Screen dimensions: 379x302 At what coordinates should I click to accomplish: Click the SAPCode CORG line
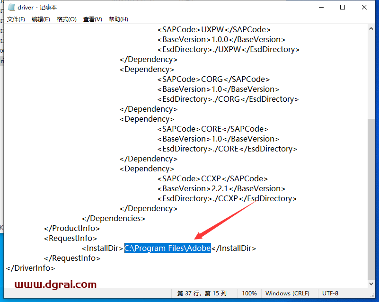coord(213,80)
